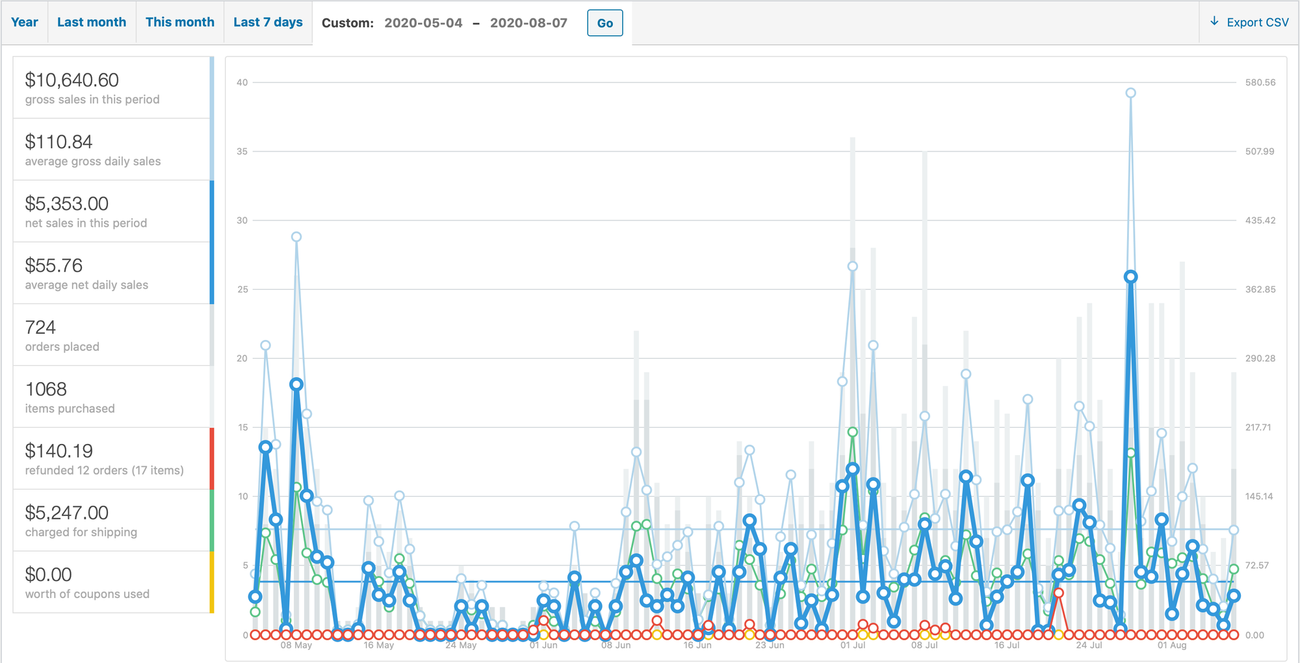Screen dimensions: 1300x663
Task: Edit the custom start date 2020-05-04
Action: click(x=423, y=23)
